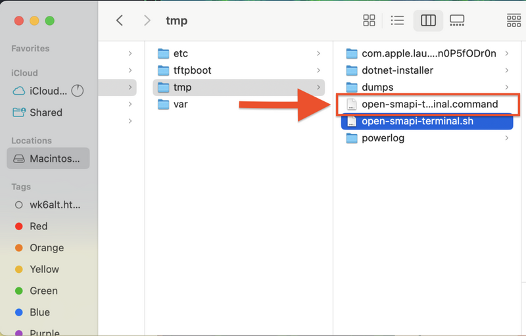The width and height of the screenshot is (526, 336).
Task: Filter by wk6alt.ht tag
Action: click(48, 205)
